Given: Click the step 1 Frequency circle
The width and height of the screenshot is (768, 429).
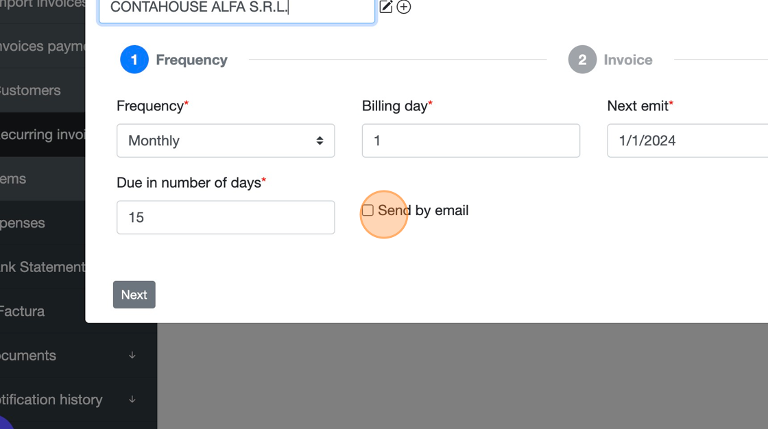Looking at the screenshot, I should (x=134, y=60).
